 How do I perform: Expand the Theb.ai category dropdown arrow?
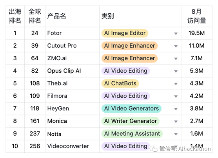click(x=176, y=84)
